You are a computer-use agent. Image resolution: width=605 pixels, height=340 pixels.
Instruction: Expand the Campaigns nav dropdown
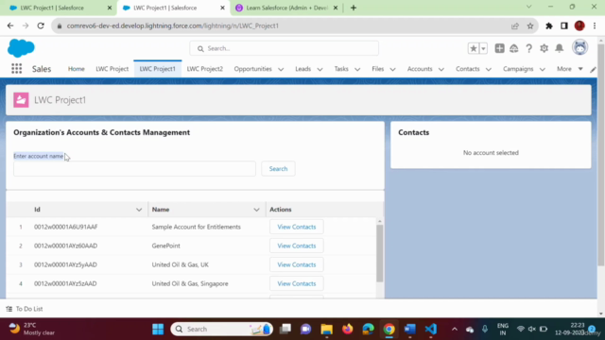[542, 69]
